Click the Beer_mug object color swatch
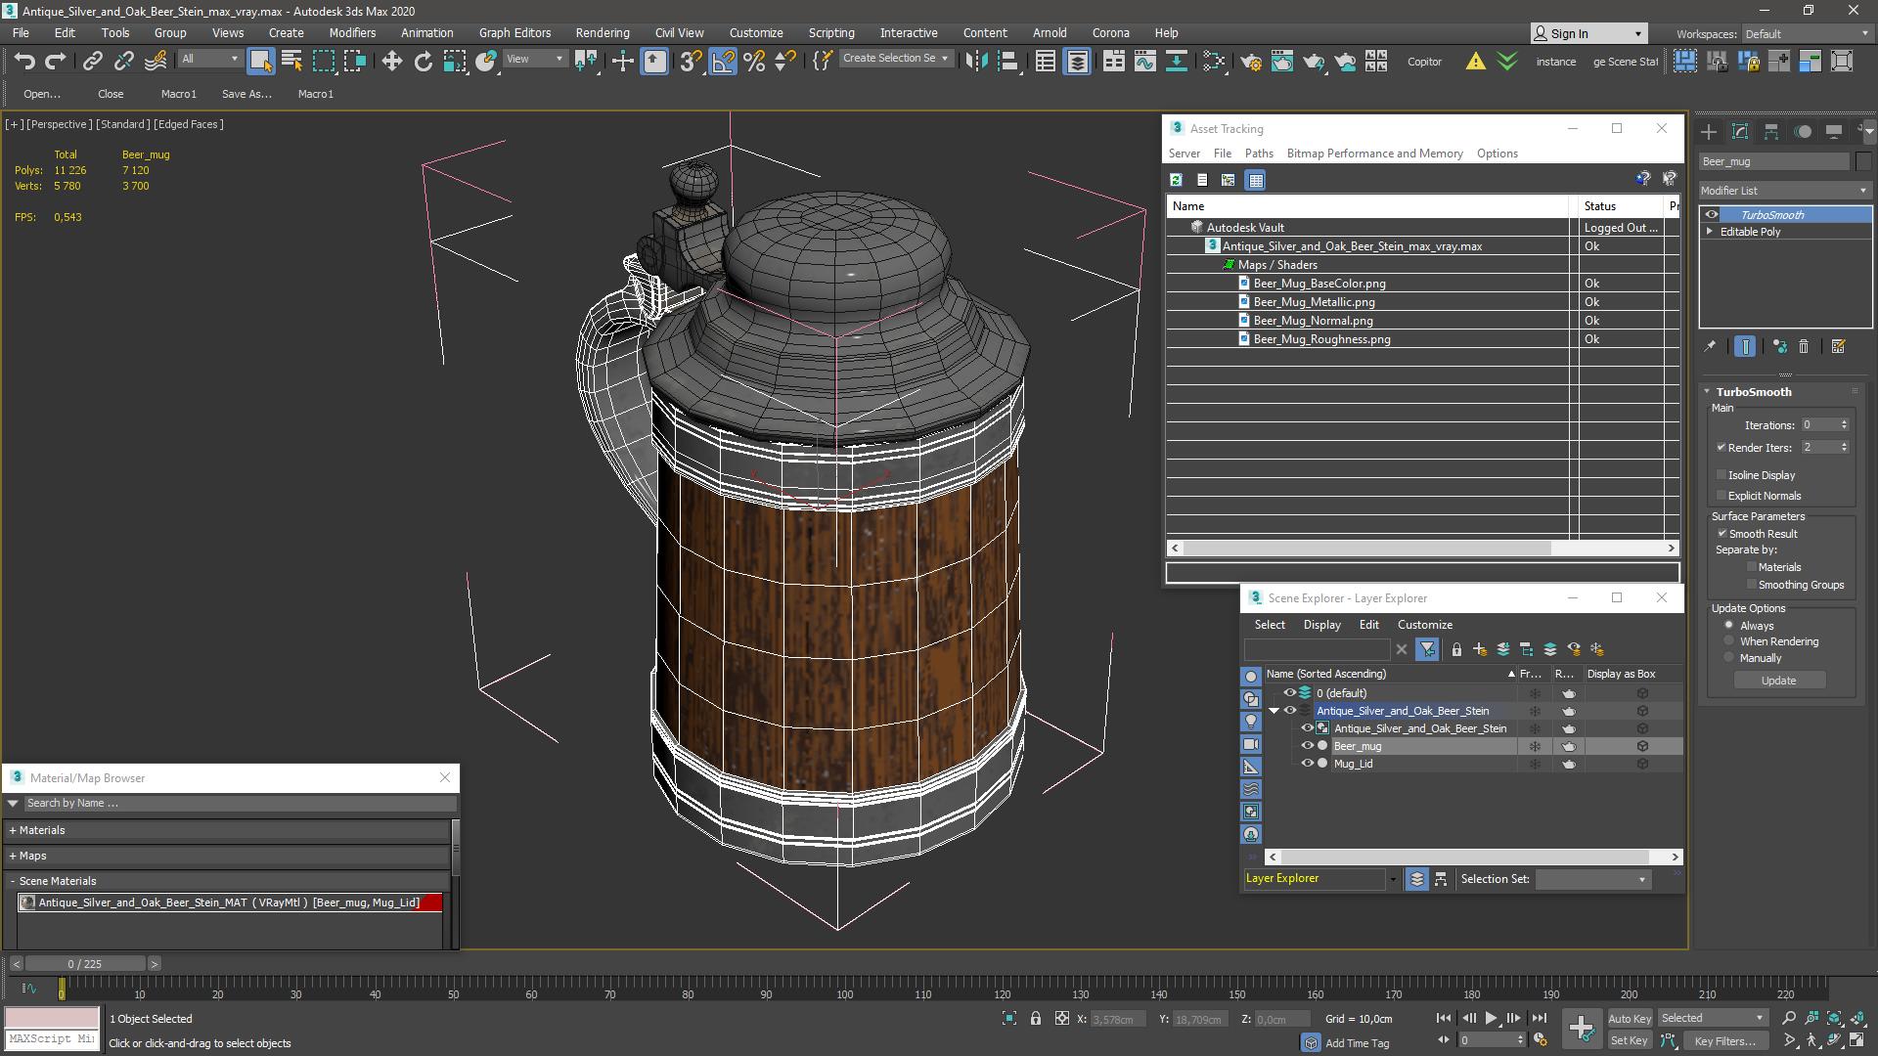Image resolution: width=1878 pixels, height=1056 pixels. [x=1863, y=162]
